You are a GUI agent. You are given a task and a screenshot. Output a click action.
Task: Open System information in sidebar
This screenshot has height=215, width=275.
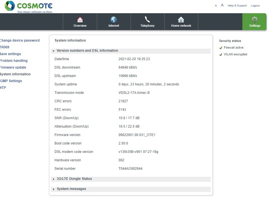click(x=15, y=74)
